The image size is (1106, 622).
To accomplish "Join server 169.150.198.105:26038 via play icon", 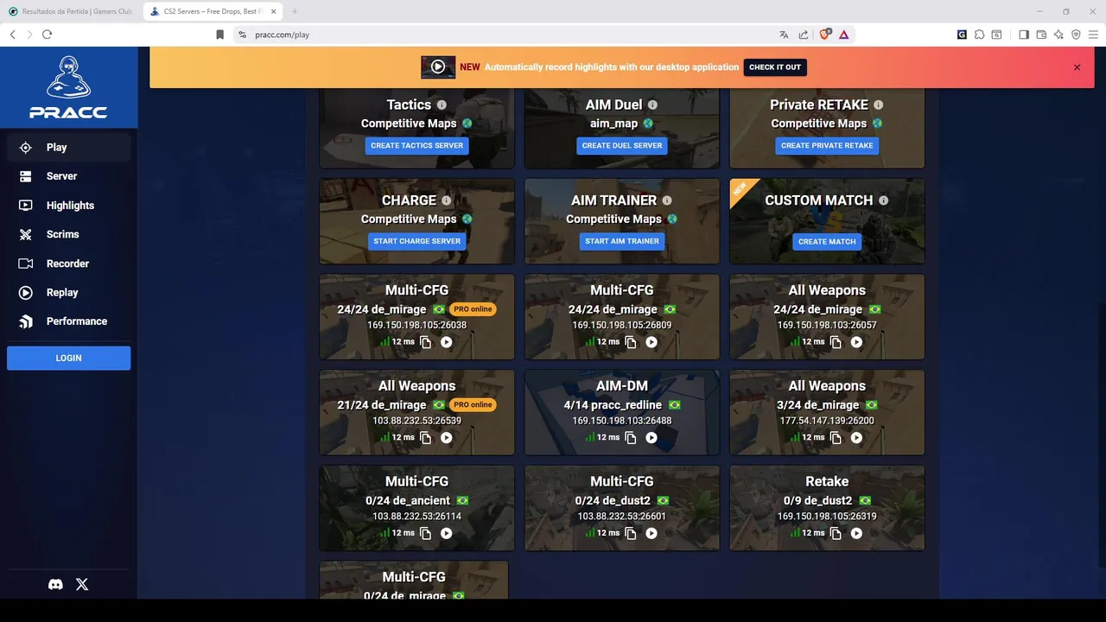I will point(446,342).
